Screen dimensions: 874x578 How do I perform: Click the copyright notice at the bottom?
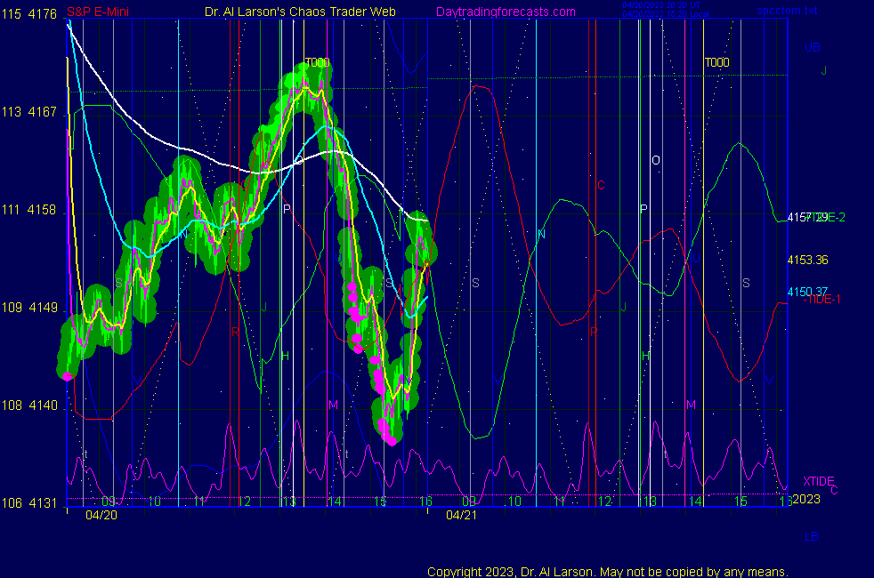[607, 572]
